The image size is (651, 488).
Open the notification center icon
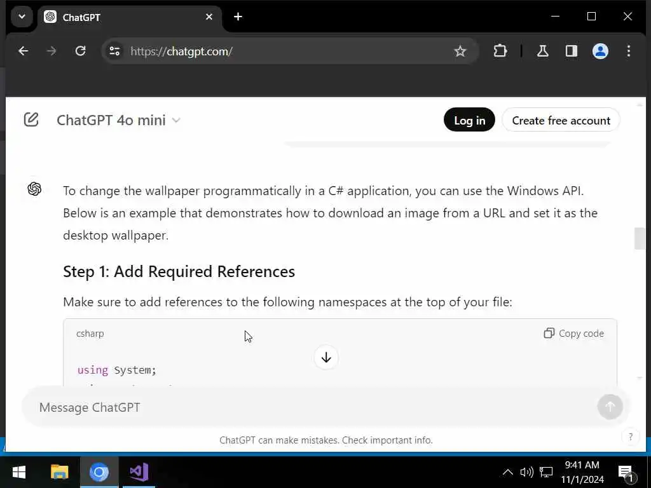coord(626,472)
